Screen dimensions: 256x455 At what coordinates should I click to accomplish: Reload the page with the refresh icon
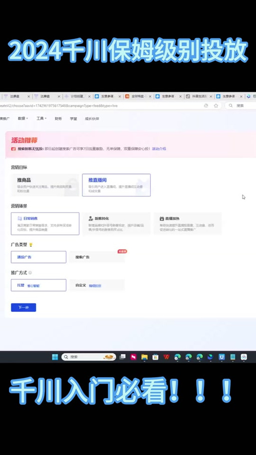click(206, 106)
